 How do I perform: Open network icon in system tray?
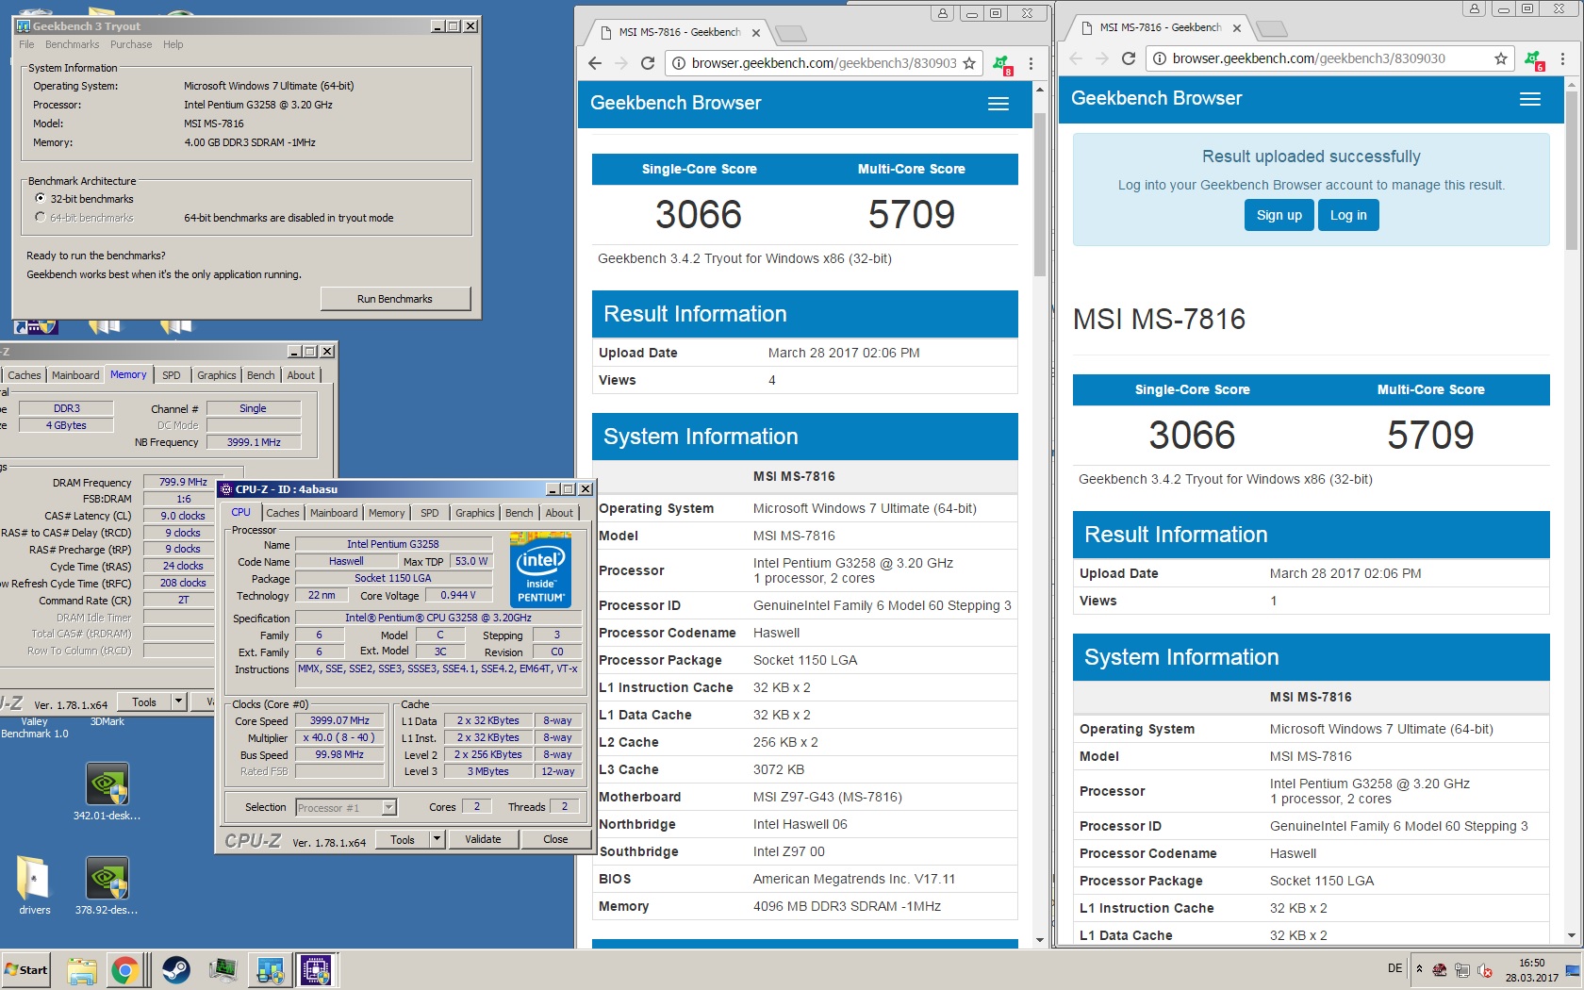point(1462,970)
